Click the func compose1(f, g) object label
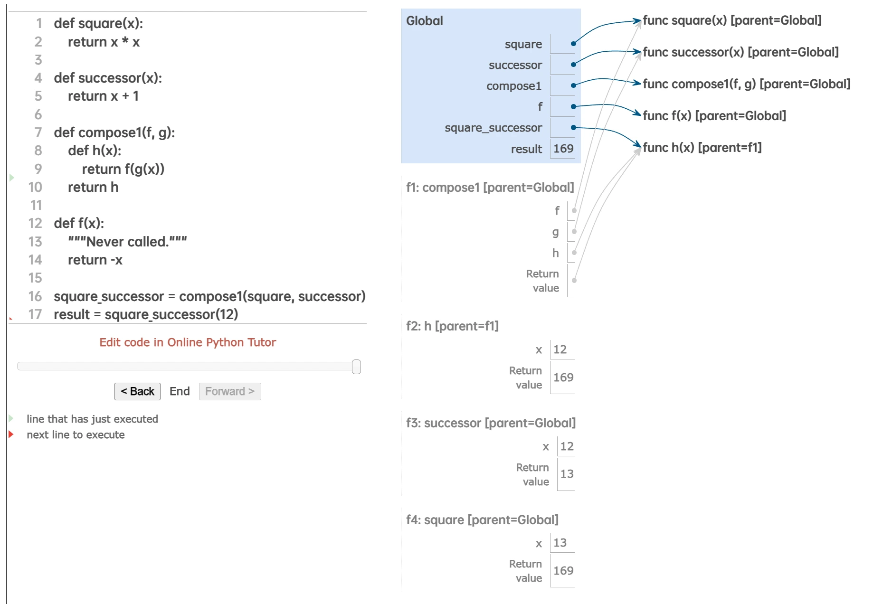The height and width of the screenshot is (604, 873). pos(746,84)
